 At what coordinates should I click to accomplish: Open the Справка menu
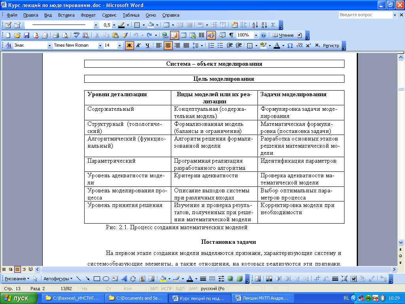(x=171, y=15)
